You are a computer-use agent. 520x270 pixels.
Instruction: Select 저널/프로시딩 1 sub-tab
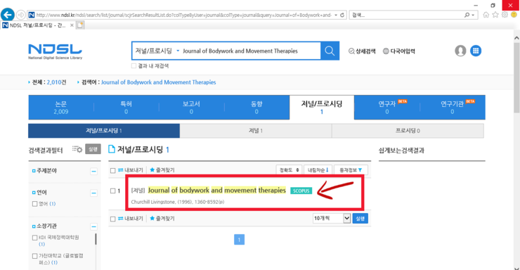[x=104, y=131]
